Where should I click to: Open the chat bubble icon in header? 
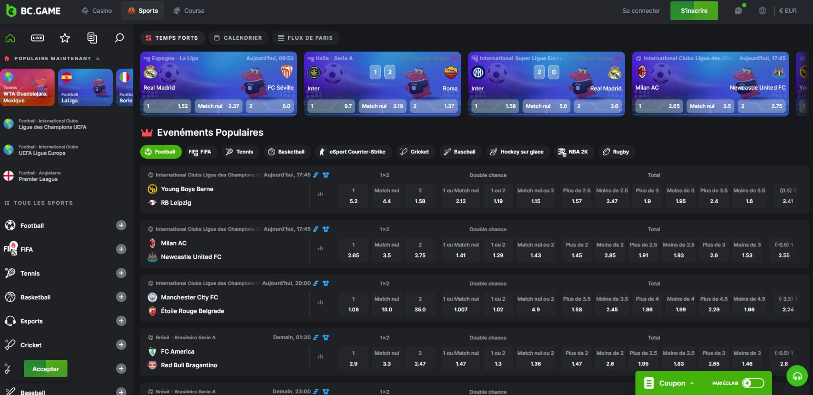tap(738, 11)
